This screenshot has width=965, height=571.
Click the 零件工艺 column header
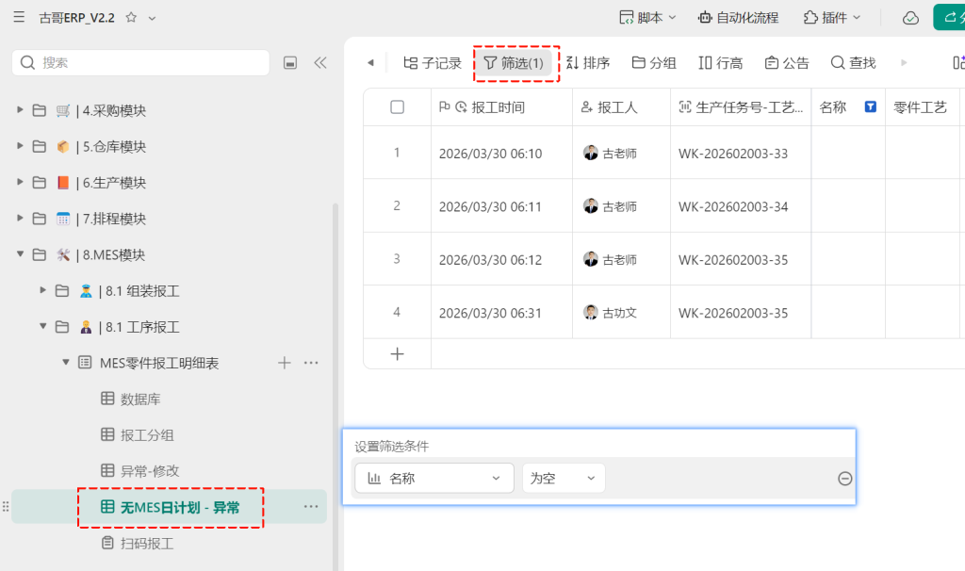click(923, 107)
